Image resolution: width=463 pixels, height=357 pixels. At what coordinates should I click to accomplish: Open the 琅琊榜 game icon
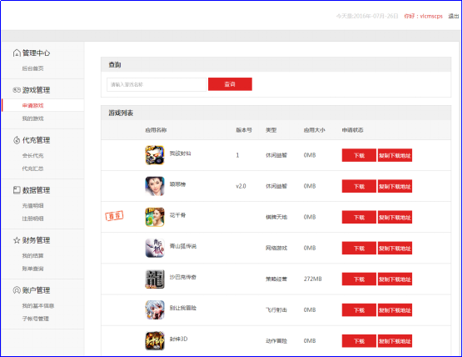pyautogui.click(x=155, y=186)
